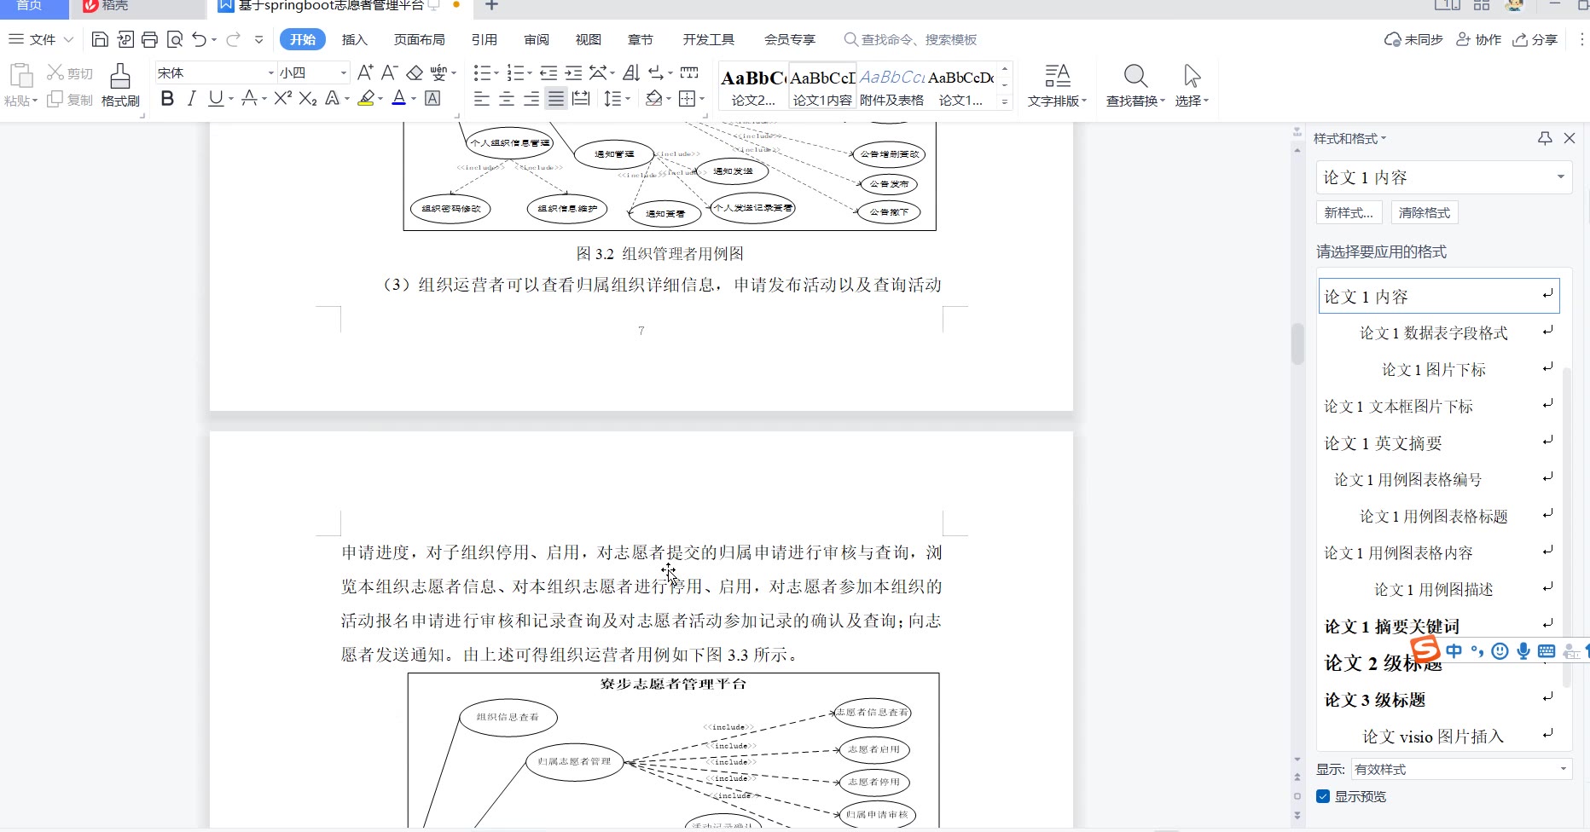Image resolution: width=1590 pixels, height=832 pixels.
Task: Toggle bold formatting
Action: pyautogui.click(x=167, y=99)
